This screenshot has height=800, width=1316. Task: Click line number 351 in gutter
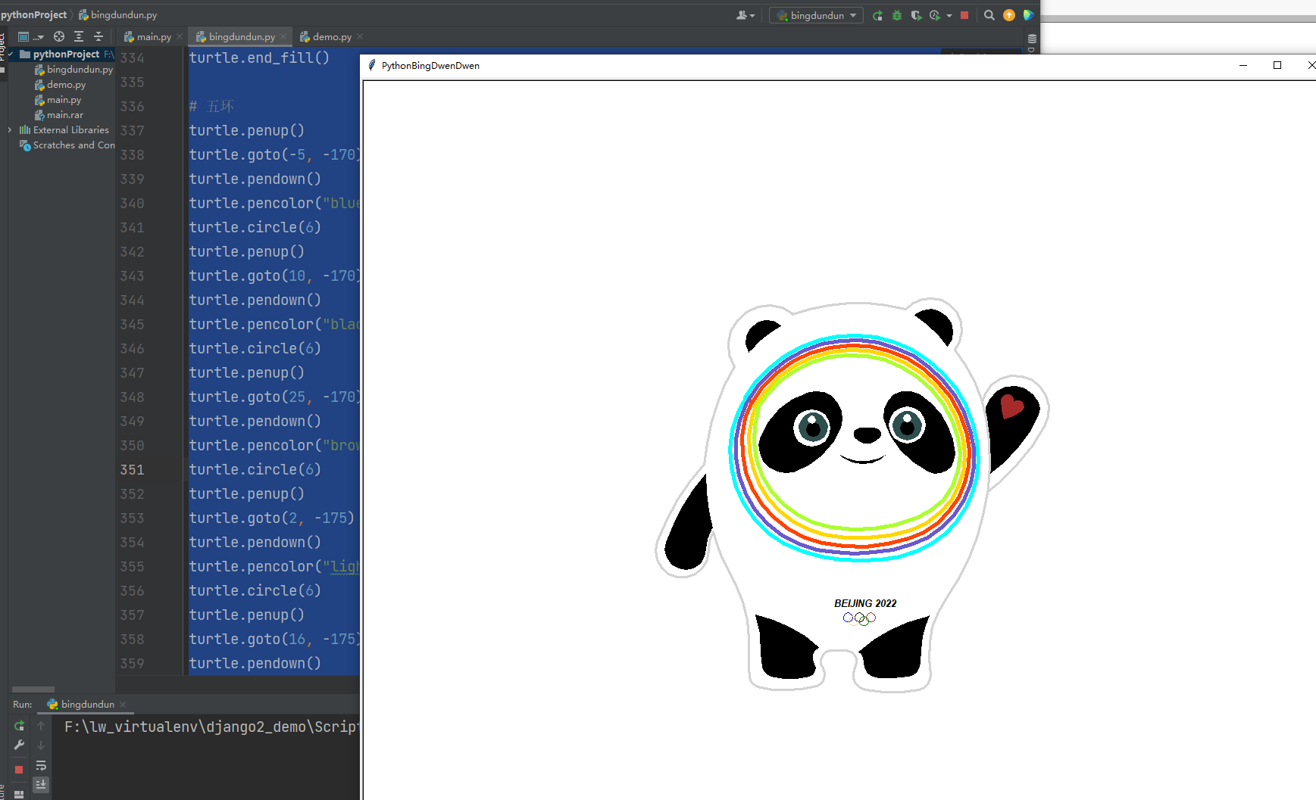pos(132,470)
